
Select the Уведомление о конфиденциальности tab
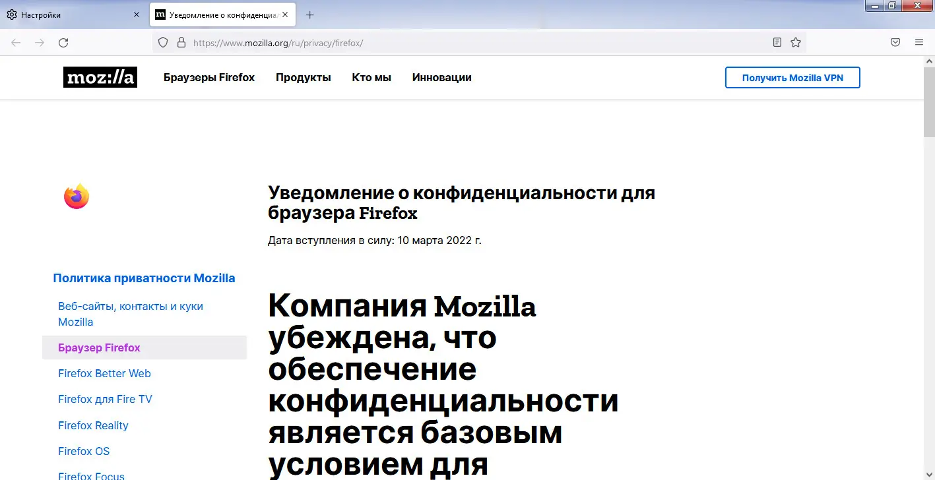point(223,15)
